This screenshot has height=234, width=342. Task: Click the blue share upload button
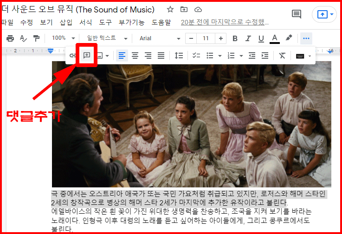(x=323, y=14)
